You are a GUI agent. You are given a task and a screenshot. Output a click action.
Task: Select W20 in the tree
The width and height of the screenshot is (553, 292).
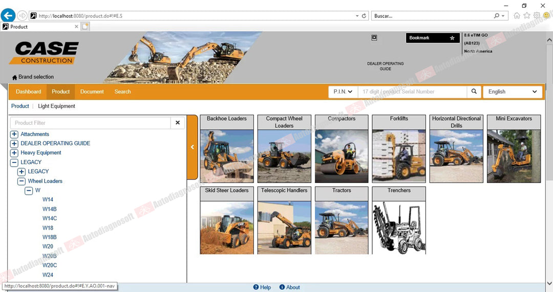[x=48, y=246]
